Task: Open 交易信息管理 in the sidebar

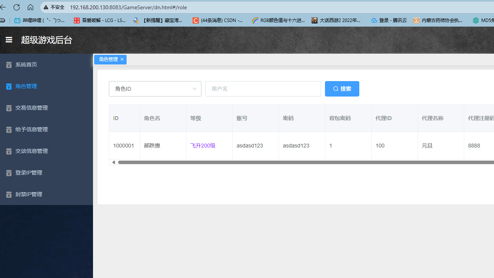Action: tap(31, 108)
